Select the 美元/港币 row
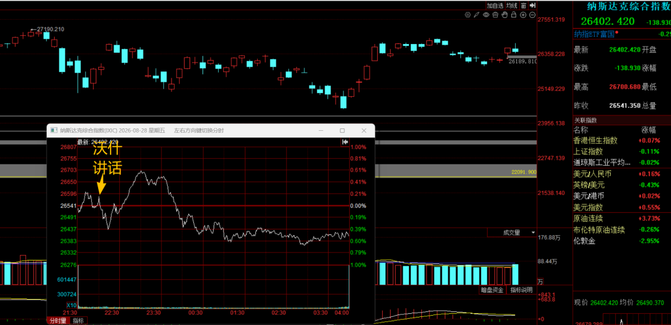 click(621, 196)
